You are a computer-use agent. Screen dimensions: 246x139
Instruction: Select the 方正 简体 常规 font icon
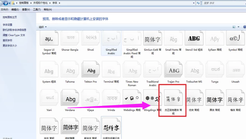point(173,97)
